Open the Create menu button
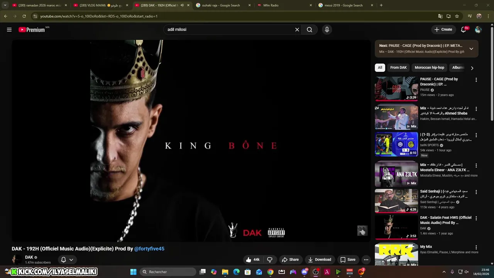The image size is (494, 278). 443,30
